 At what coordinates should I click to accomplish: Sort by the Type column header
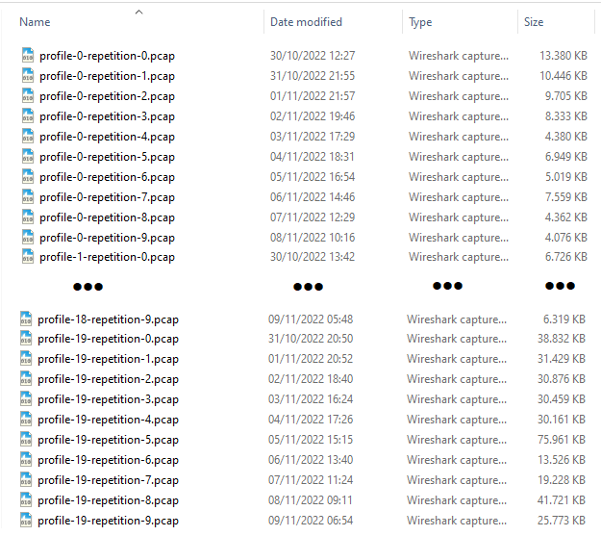(420, 22)
